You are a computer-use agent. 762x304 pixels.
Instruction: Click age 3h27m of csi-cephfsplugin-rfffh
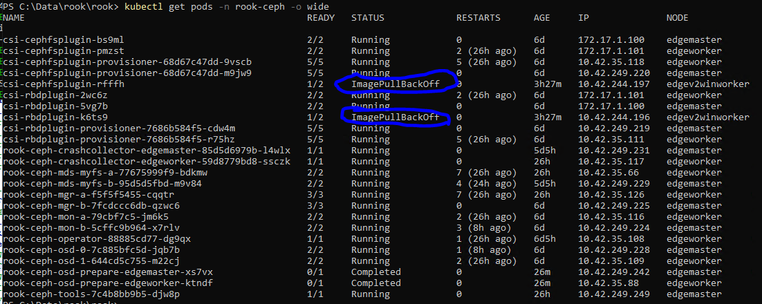tap(548, 84)
